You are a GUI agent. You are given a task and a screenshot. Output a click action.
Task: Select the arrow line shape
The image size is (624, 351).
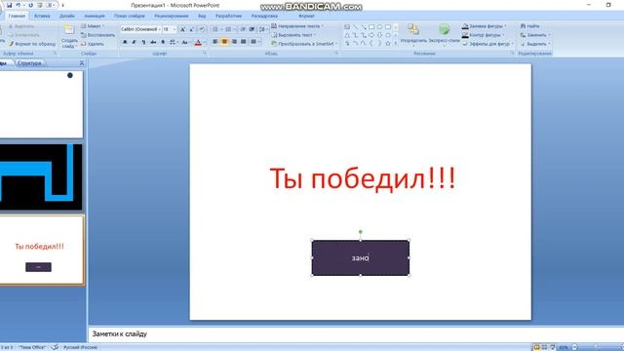[363, 27]
